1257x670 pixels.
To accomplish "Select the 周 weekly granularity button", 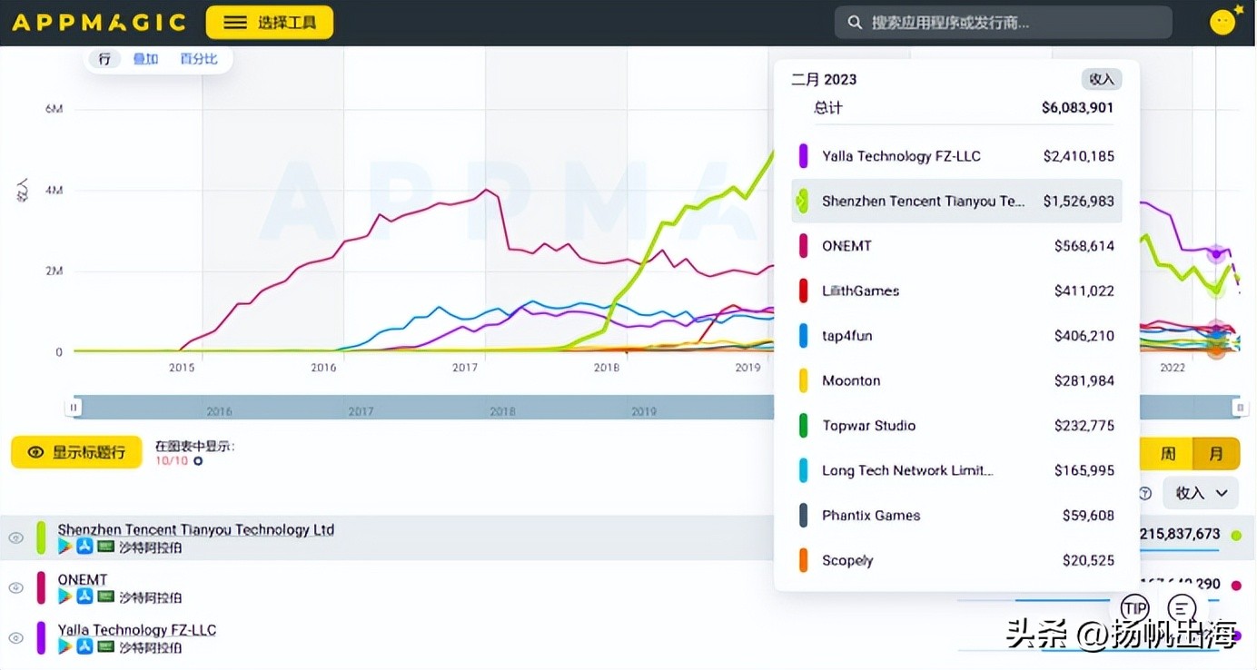I will (x=1168, y=453).
